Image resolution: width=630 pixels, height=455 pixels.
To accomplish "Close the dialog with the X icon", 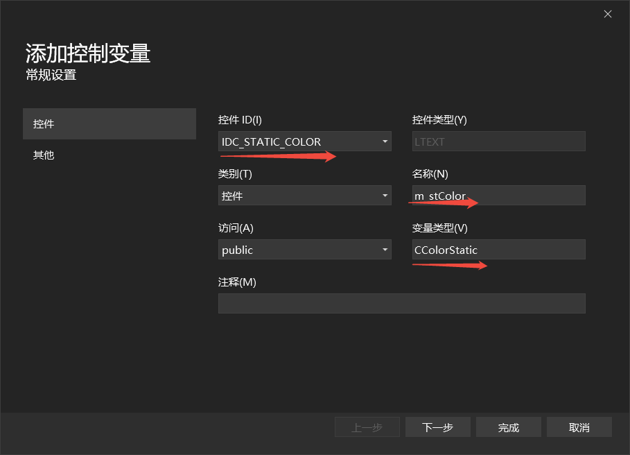I will point(608,14).
